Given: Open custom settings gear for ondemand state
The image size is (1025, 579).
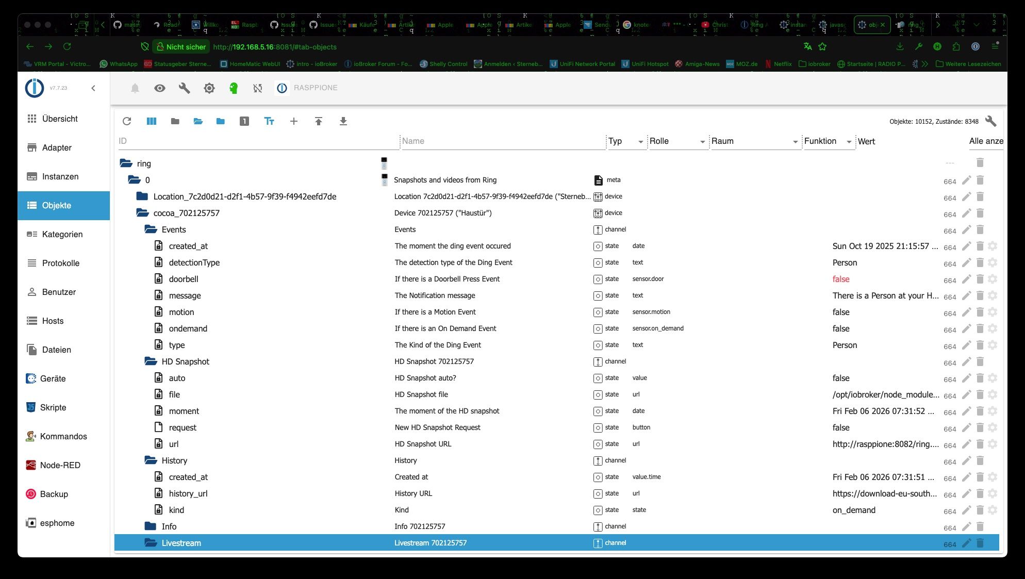Looking at the screenshot, I should (993, 329).
